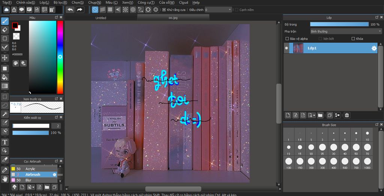This screenshot has height=196, width=384.
Task: Click the foreground black color swatch
Action: coord(15,25)
